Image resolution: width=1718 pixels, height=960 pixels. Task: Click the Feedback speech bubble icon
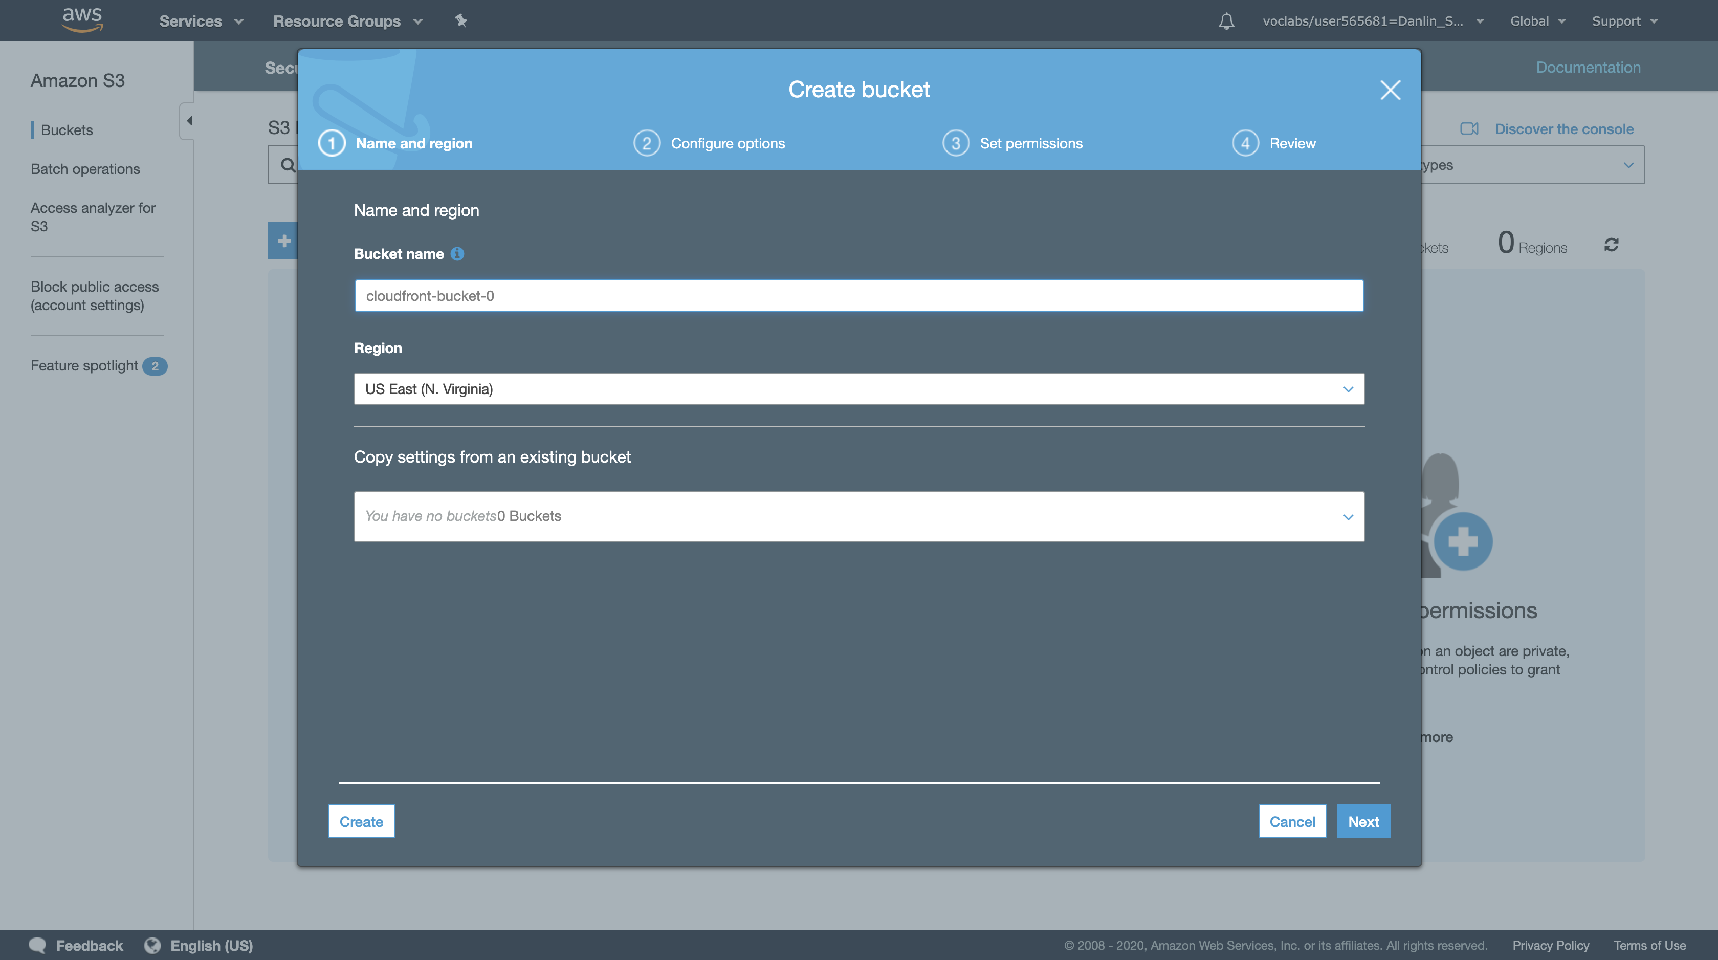coord(38,945)
